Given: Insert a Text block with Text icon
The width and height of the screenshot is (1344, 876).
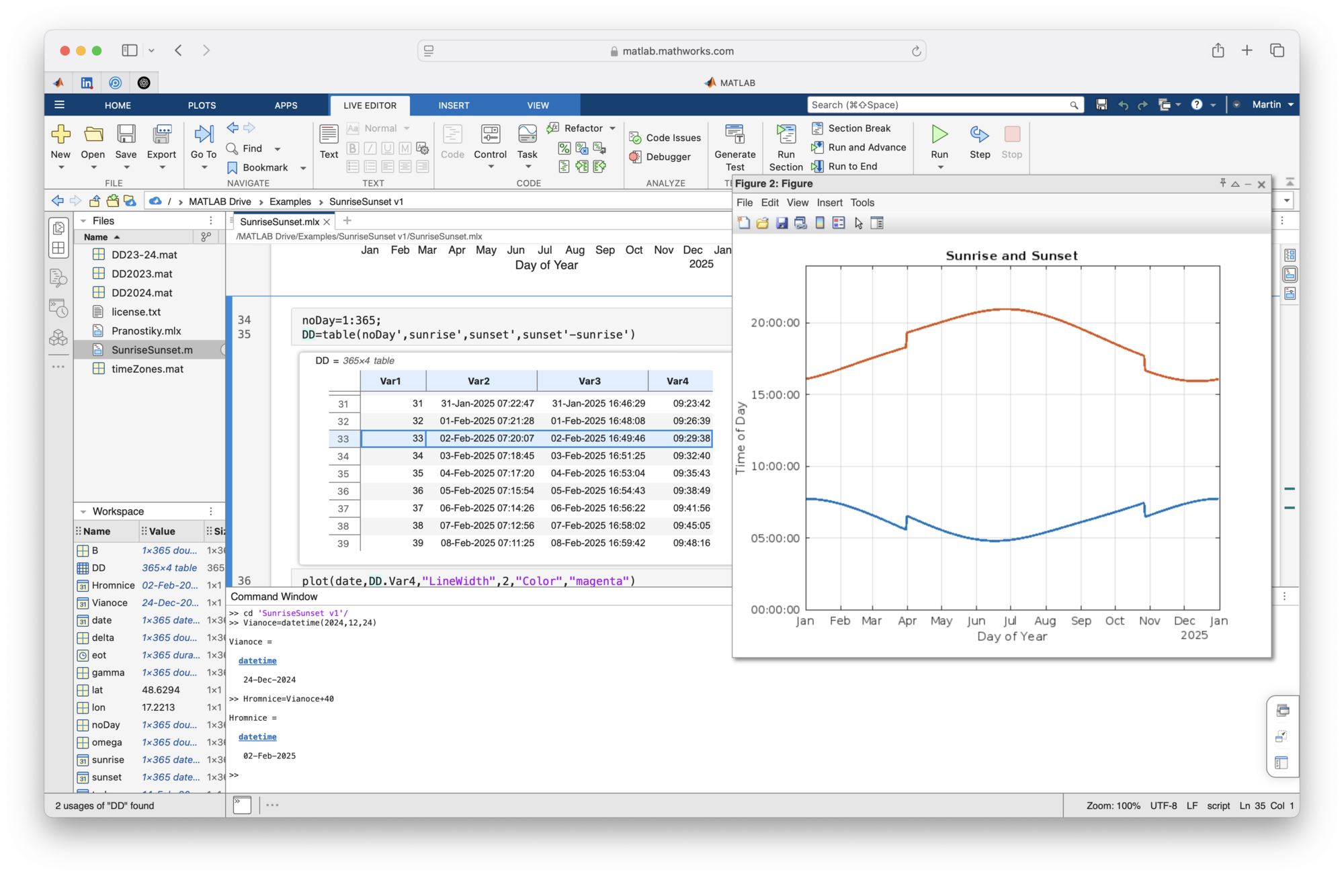Looking at the screenshot, I should pyautogui.click(x=329, y=134).
